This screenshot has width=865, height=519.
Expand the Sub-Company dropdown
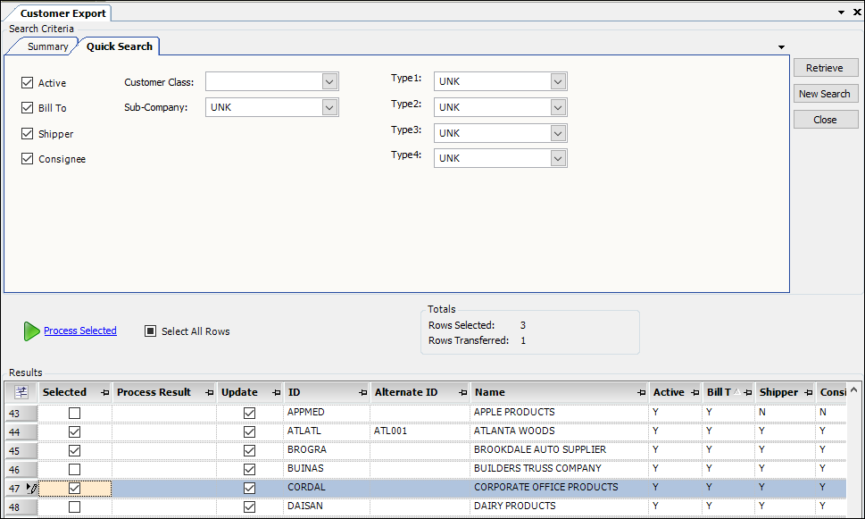(330, 107)
